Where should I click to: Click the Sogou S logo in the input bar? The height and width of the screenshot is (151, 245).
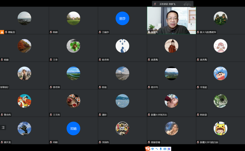click(x=148, y=149)
